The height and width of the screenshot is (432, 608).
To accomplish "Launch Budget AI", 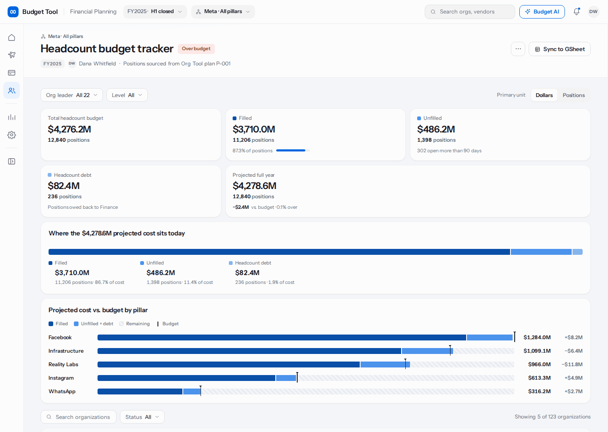I will (x=542, y=12).
